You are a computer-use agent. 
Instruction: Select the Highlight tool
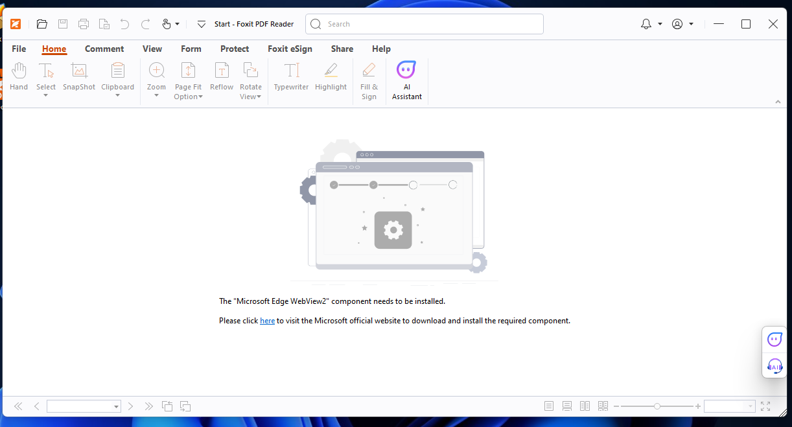pos(331,76)
